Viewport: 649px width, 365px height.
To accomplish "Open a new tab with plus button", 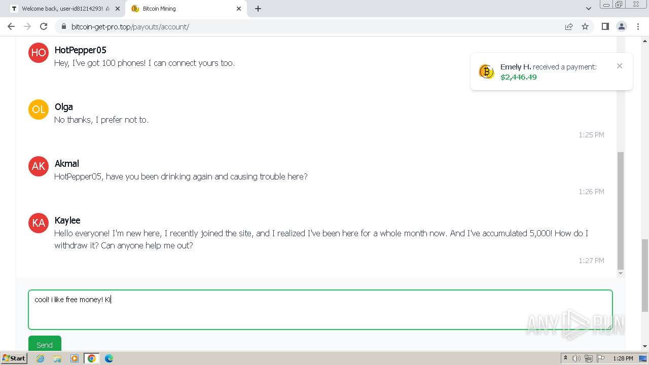I will (258, 9).
